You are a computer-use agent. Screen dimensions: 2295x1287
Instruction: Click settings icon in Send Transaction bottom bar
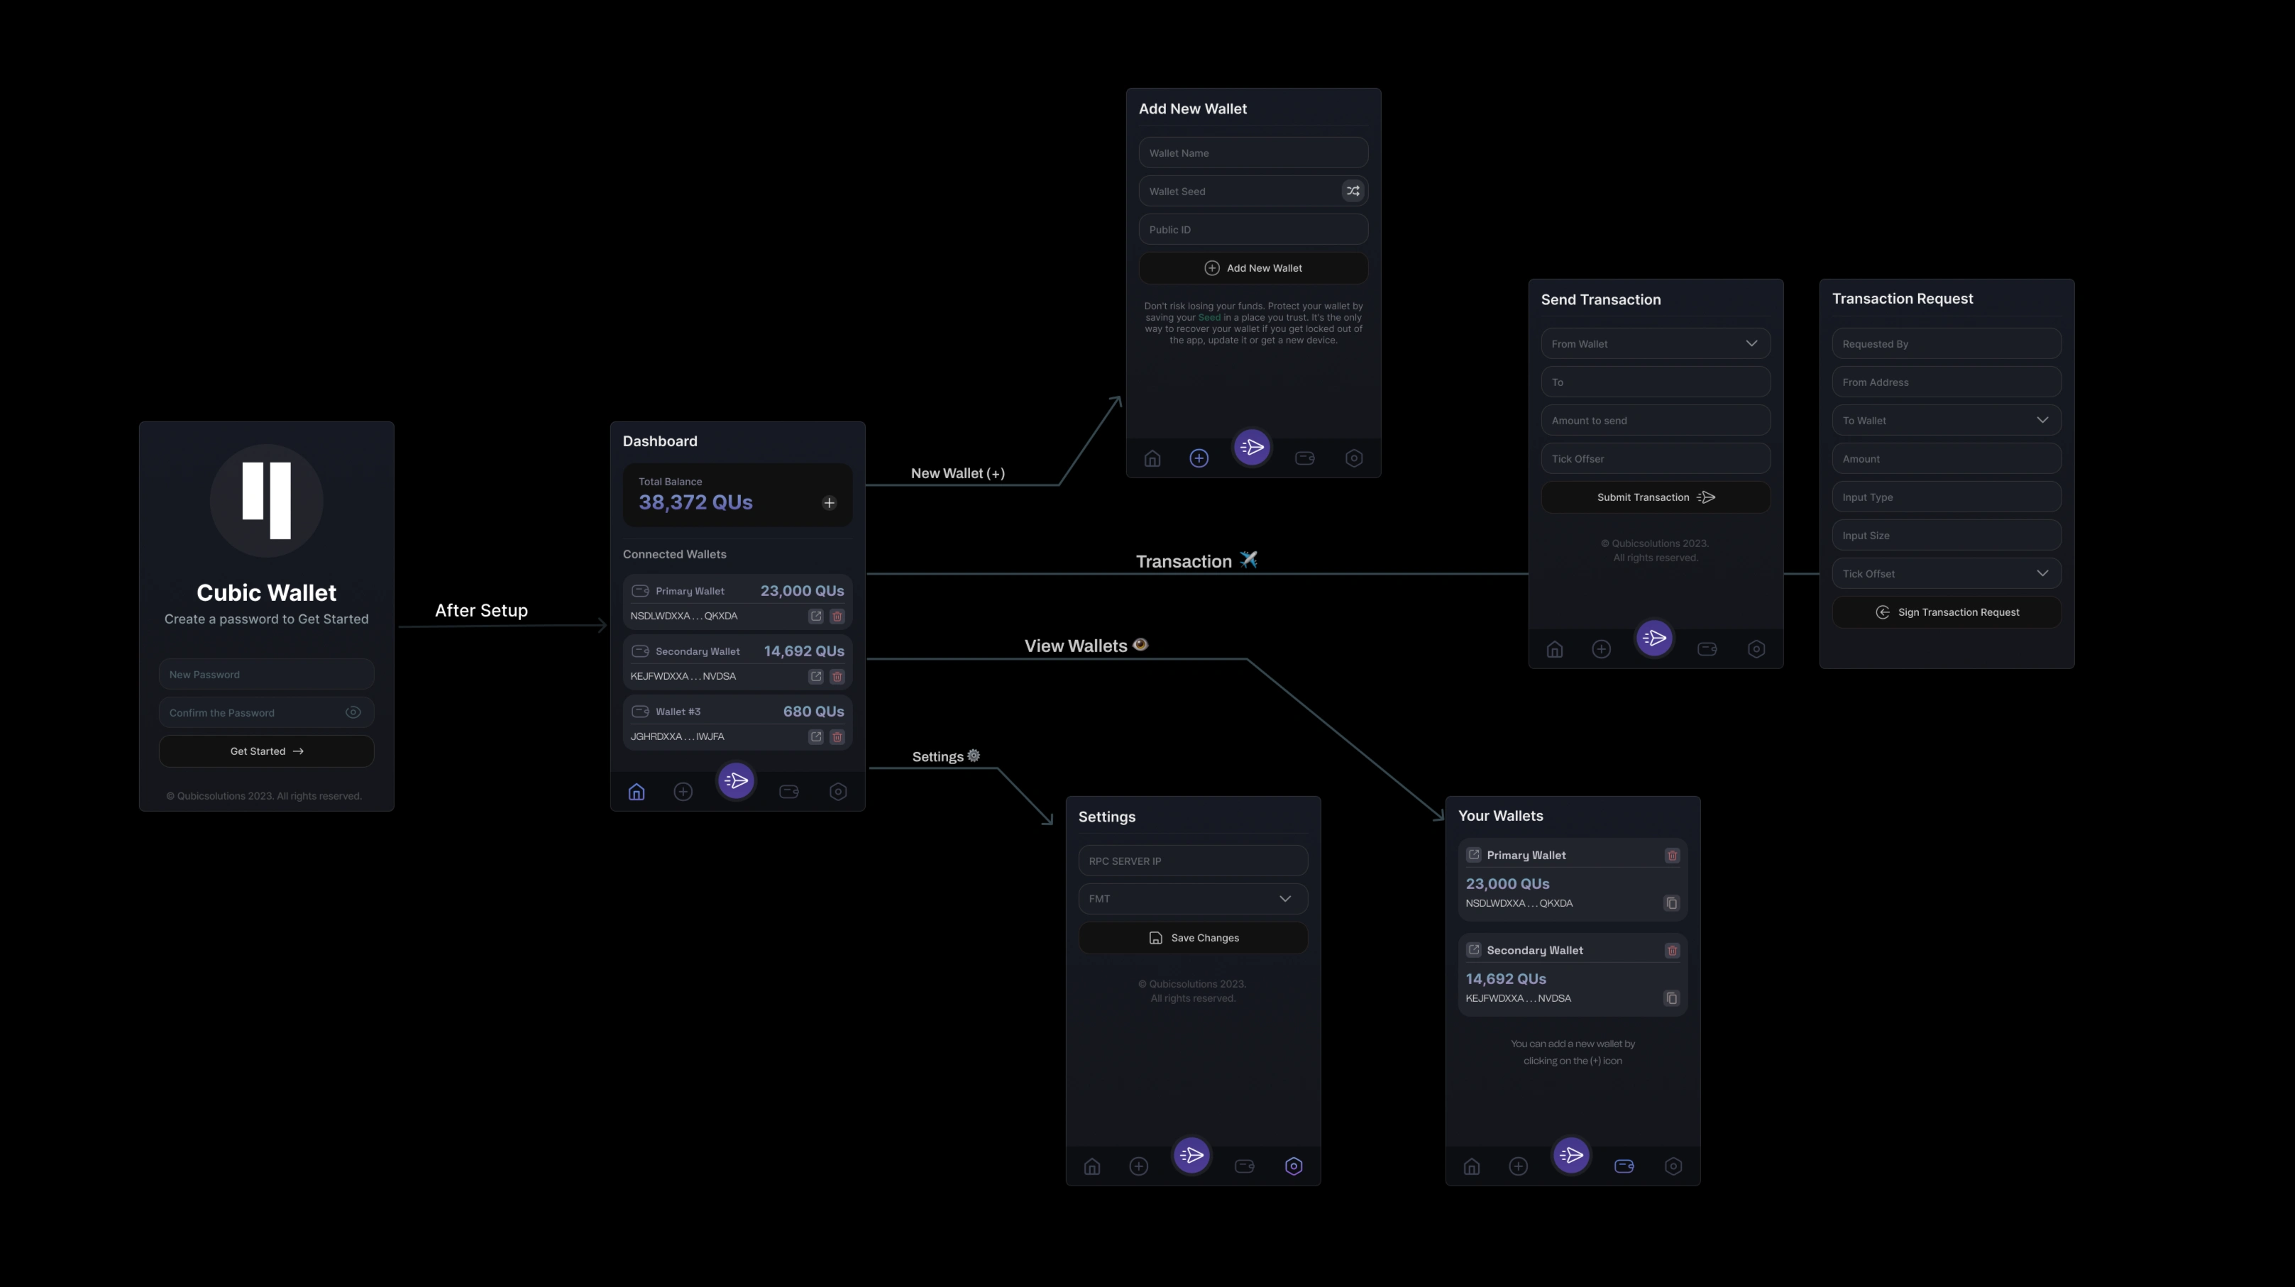1757,649
